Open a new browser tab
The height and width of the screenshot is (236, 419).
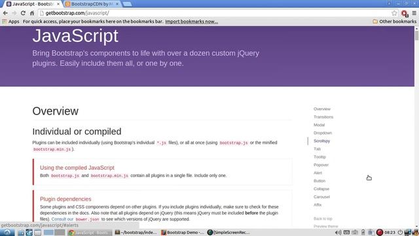click(127, 4)
